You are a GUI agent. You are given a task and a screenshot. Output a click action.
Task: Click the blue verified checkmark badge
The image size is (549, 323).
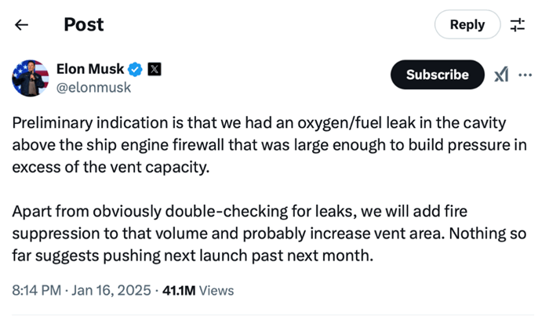tap(136, 69)
